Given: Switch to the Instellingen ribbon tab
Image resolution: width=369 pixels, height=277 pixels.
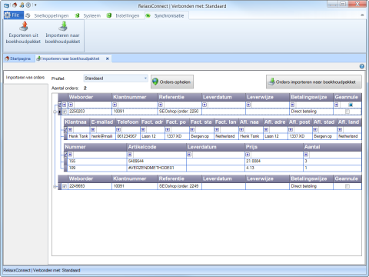Looking at the screenshot, I should (x=128, y=15).
